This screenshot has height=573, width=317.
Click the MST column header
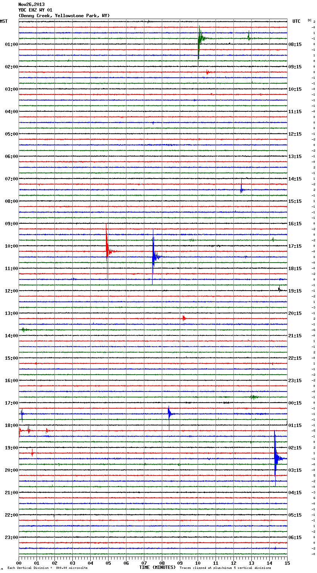tap(4, 21)
